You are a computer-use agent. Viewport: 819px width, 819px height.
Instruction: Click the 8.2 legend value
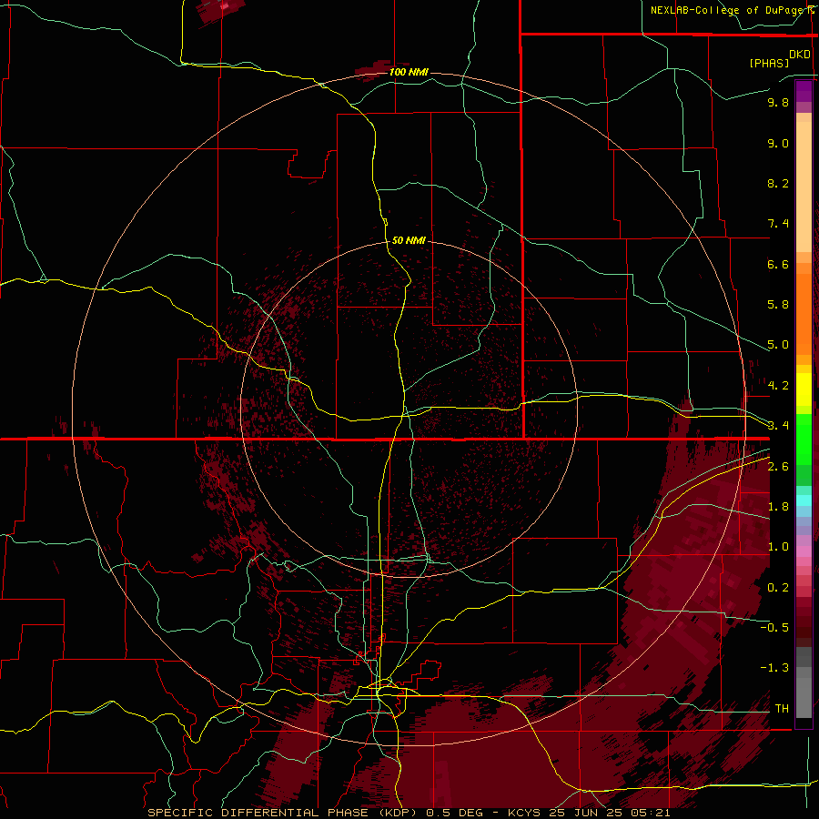[x=778, y=183]
